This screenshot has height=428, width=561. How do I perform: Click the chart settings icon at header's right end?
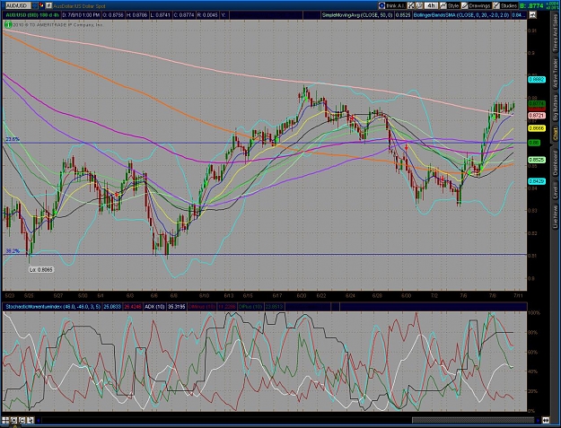pyautogui.click(x=533, y=15)
